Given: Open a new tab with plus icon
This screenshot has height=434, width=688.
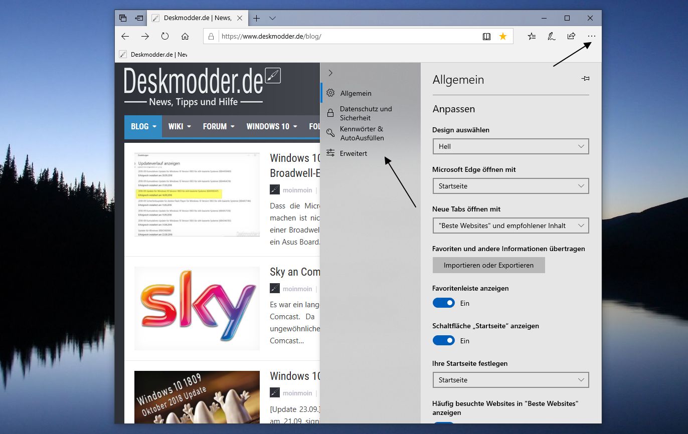Looking at the screenshot, I should click(256, 18).
